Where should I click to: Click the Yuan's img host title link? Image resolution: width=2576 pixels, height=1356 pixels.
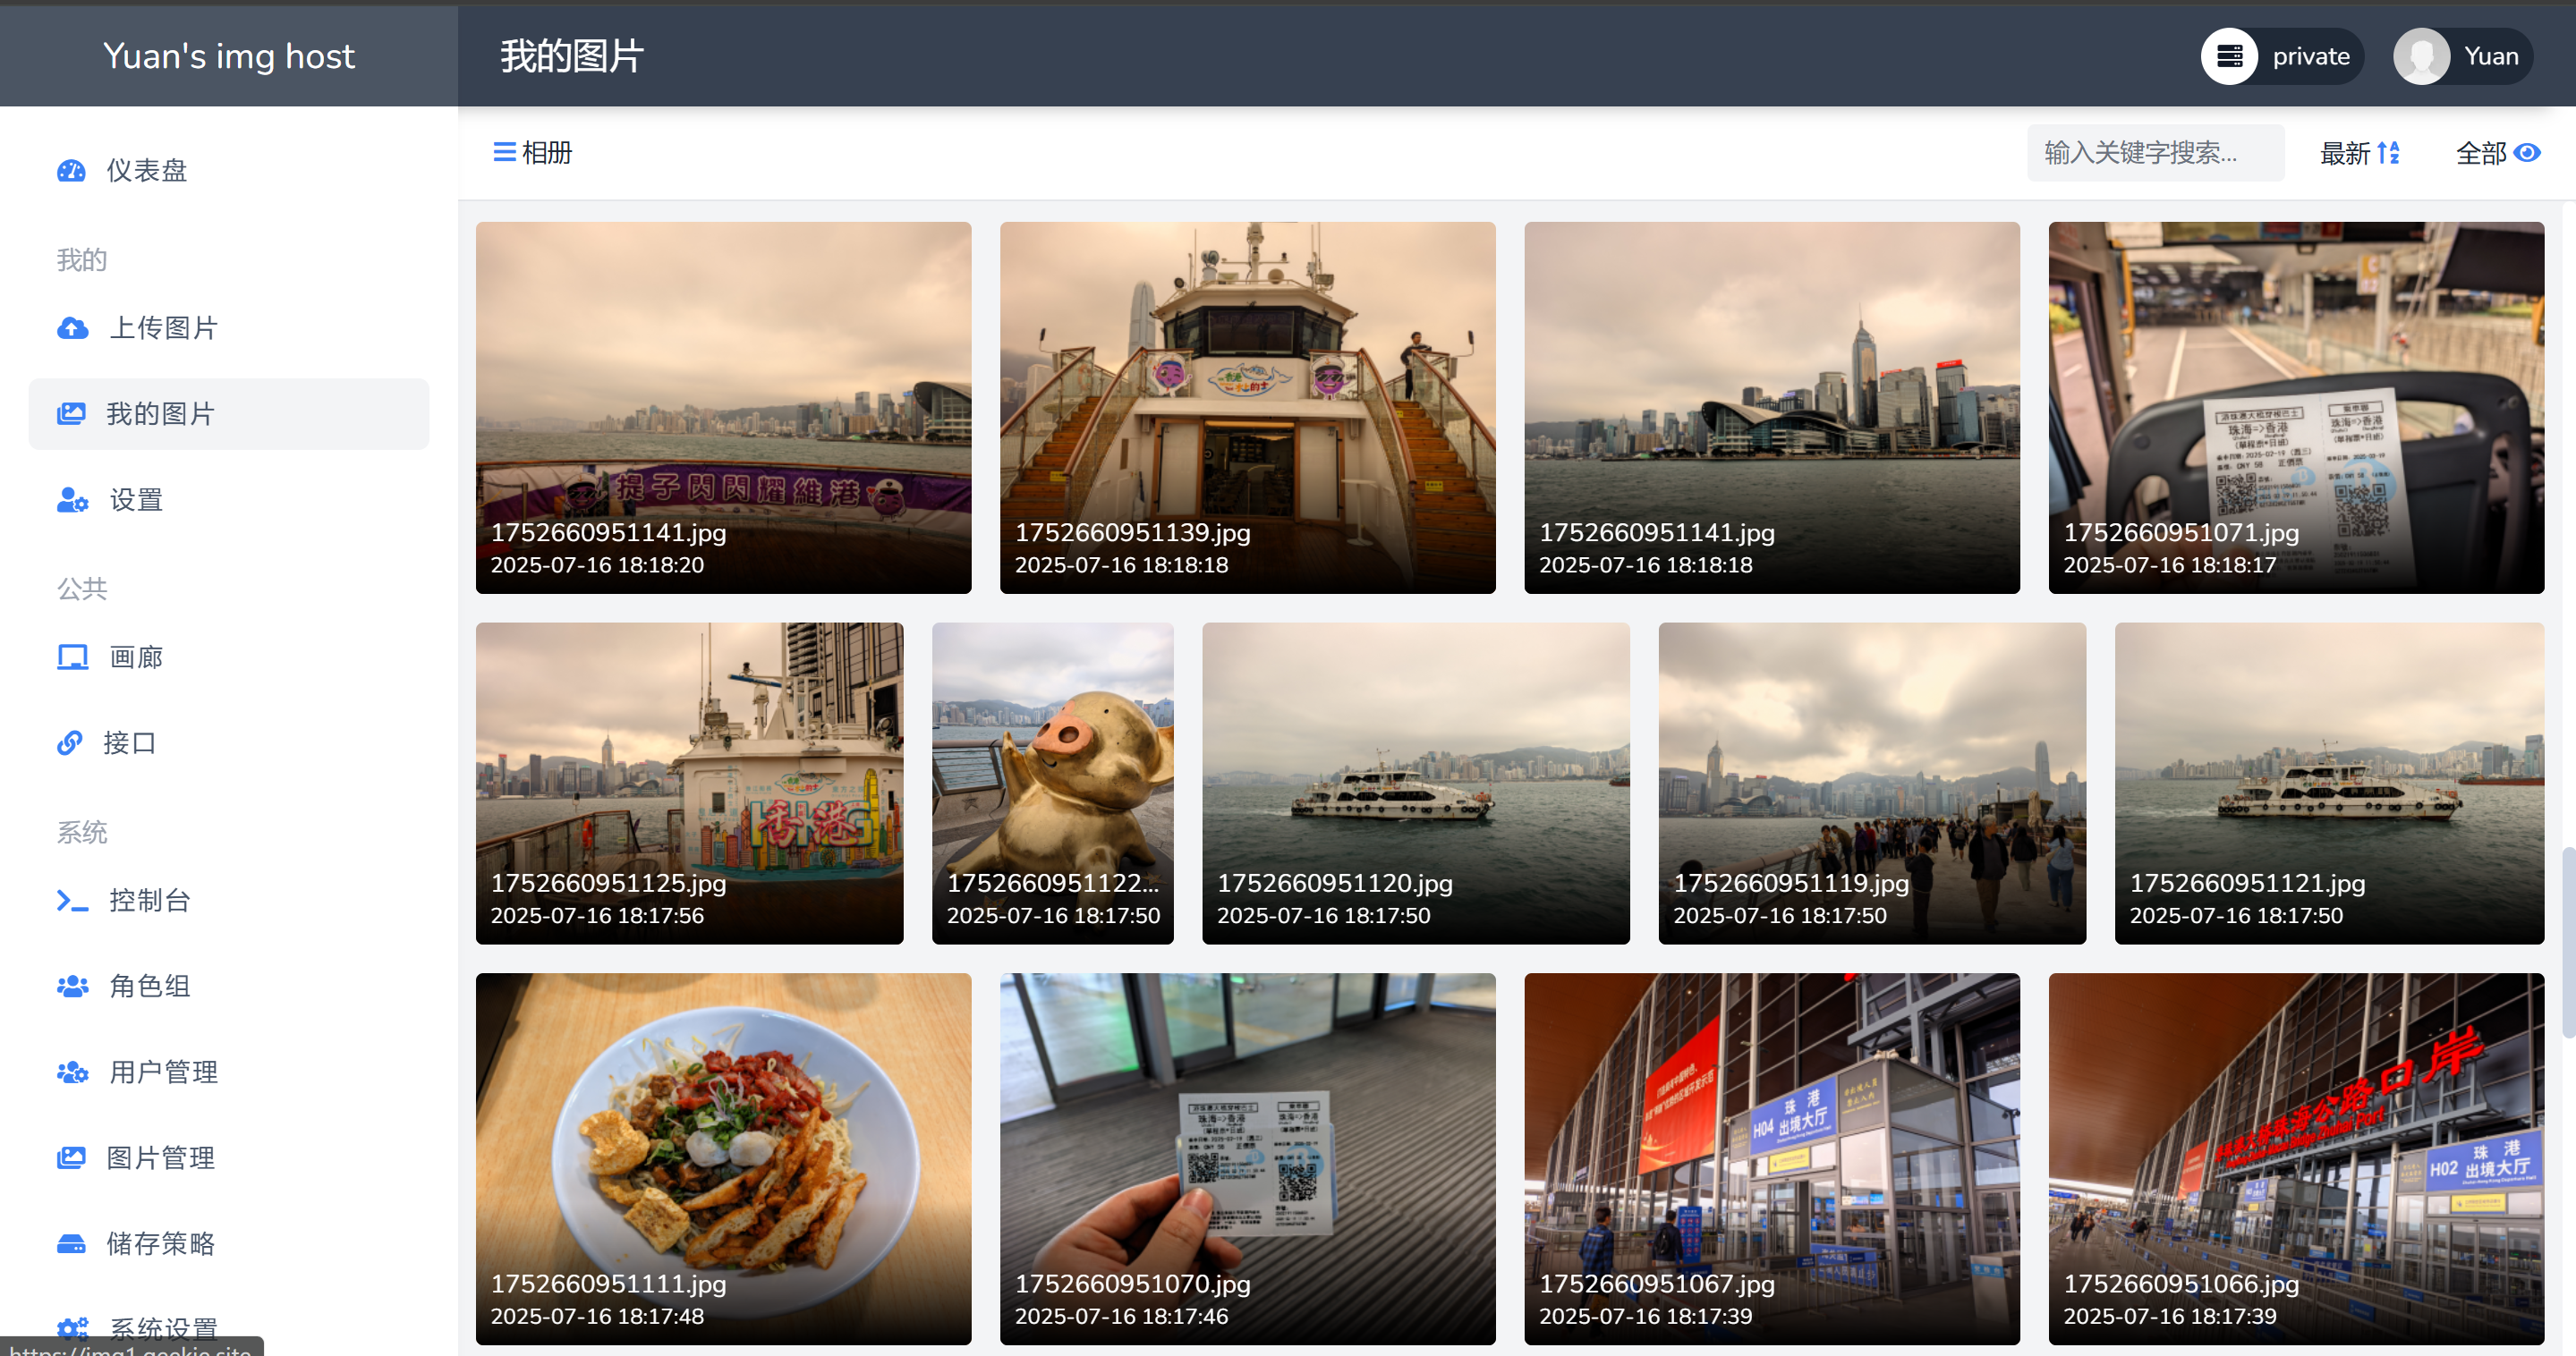pyautogui.click(x=229, y=56)
